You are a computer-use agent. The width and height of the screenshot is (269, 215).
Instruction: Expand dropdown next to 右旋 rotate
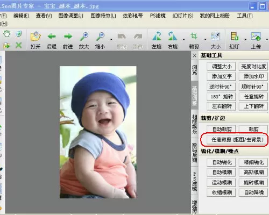coord(183,39)
